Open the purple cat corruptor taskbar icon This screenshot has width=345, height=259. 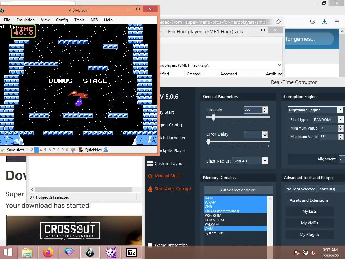click(x=111, y=252)
